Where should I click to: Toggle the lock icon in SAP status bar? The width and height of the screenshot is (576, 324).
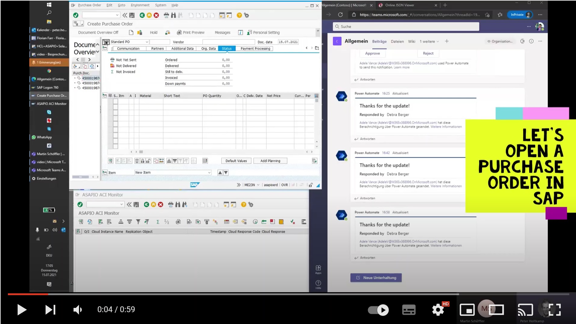point(310,185)
